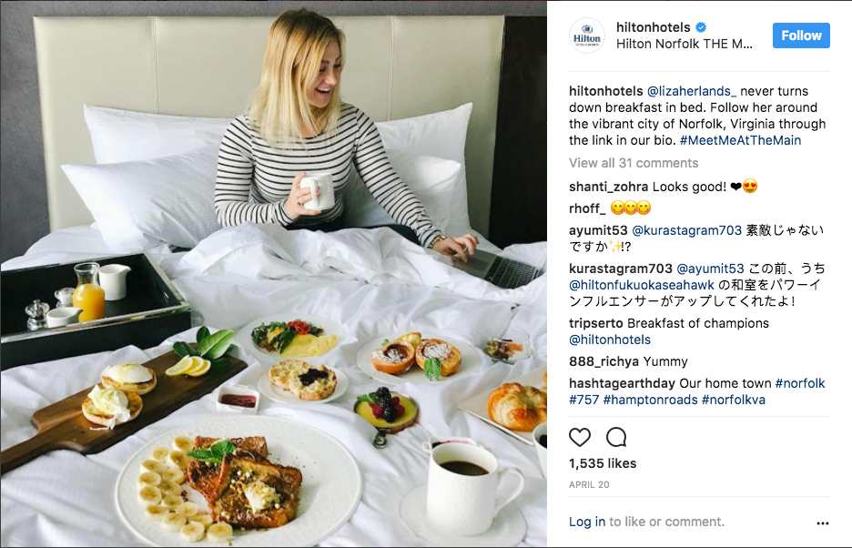Click the APRIL 20 post date
Viewport: 852px width, 548px height.
click(x=589, y=485)
